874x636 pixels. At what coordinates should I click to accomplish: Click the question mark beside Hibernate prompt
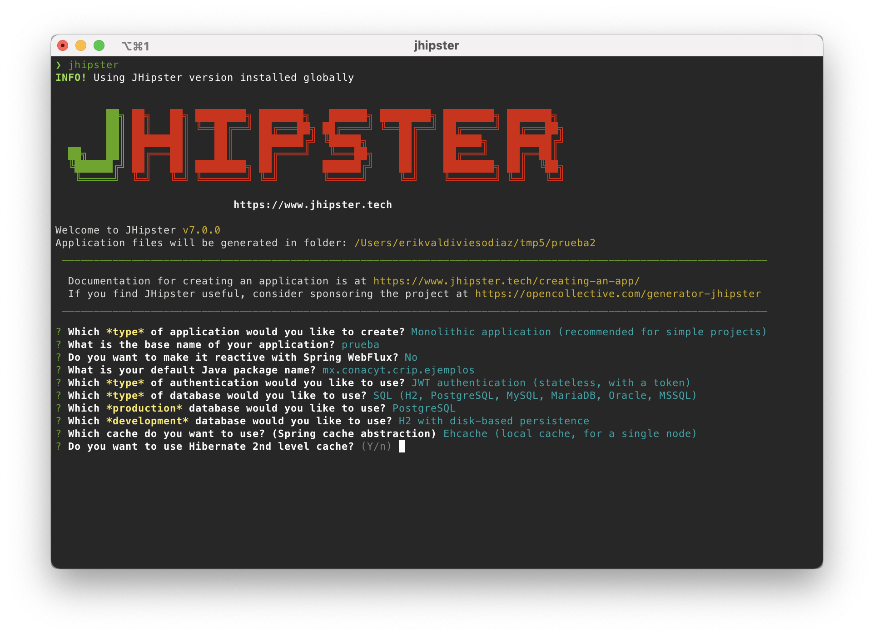tap(59, 447)
